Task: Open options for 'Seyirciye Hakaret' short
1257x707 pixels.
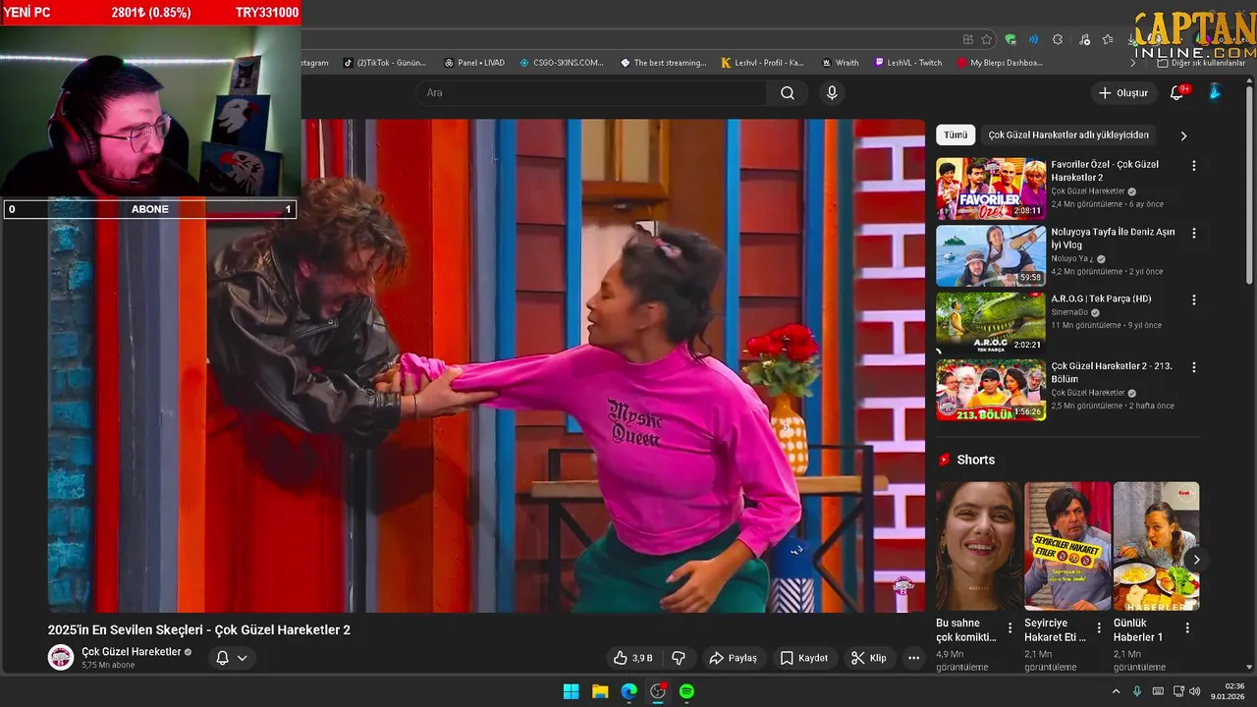Action: click(1099, 628)
